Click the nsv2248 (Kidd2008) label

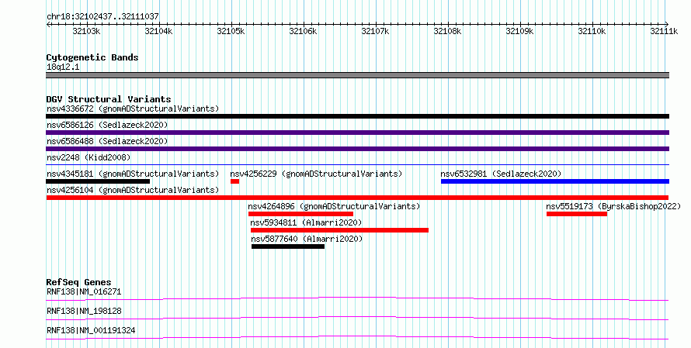tap(89, 157)
